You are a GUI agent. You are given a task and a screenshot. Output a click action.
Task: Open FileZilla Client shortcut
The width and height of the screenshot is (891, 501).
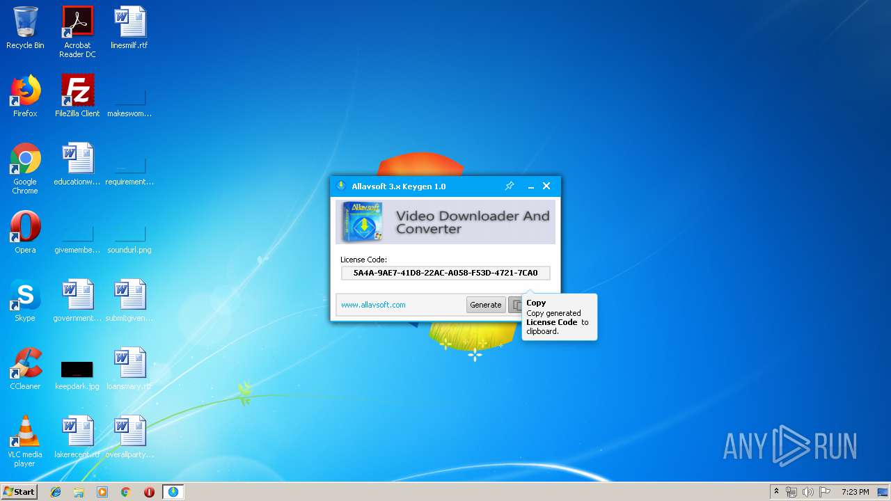[x=77, y=96]
